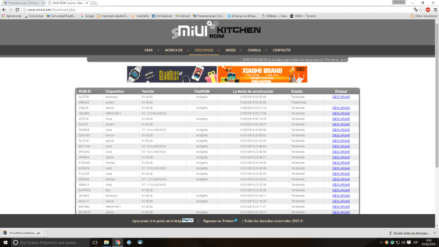This screenshot has width=439, height=247.
Task: Click the browser forward arrow
Action: [11, 10]
